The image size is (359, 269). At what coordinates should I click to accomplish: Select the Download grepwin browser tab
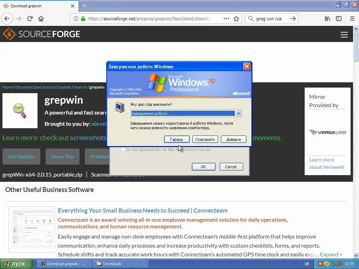39,6
